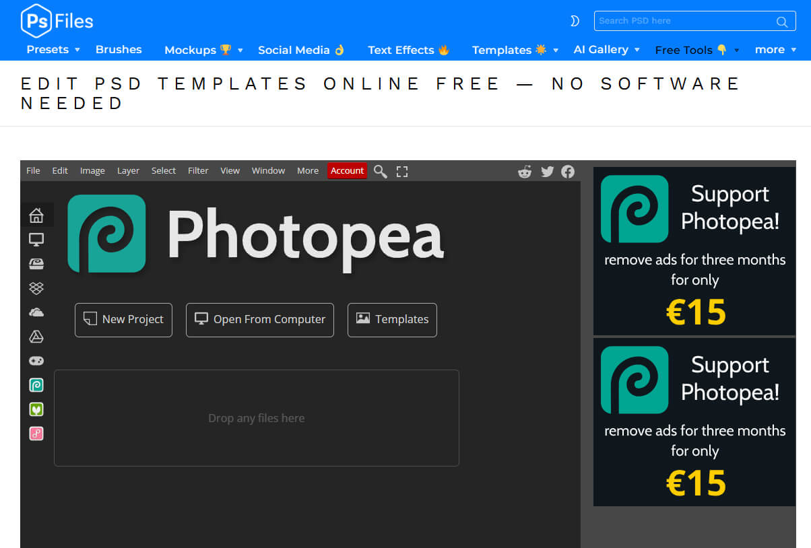
Task: Toggle dark mode with the moon icon
Action: (x=575, y=21)
